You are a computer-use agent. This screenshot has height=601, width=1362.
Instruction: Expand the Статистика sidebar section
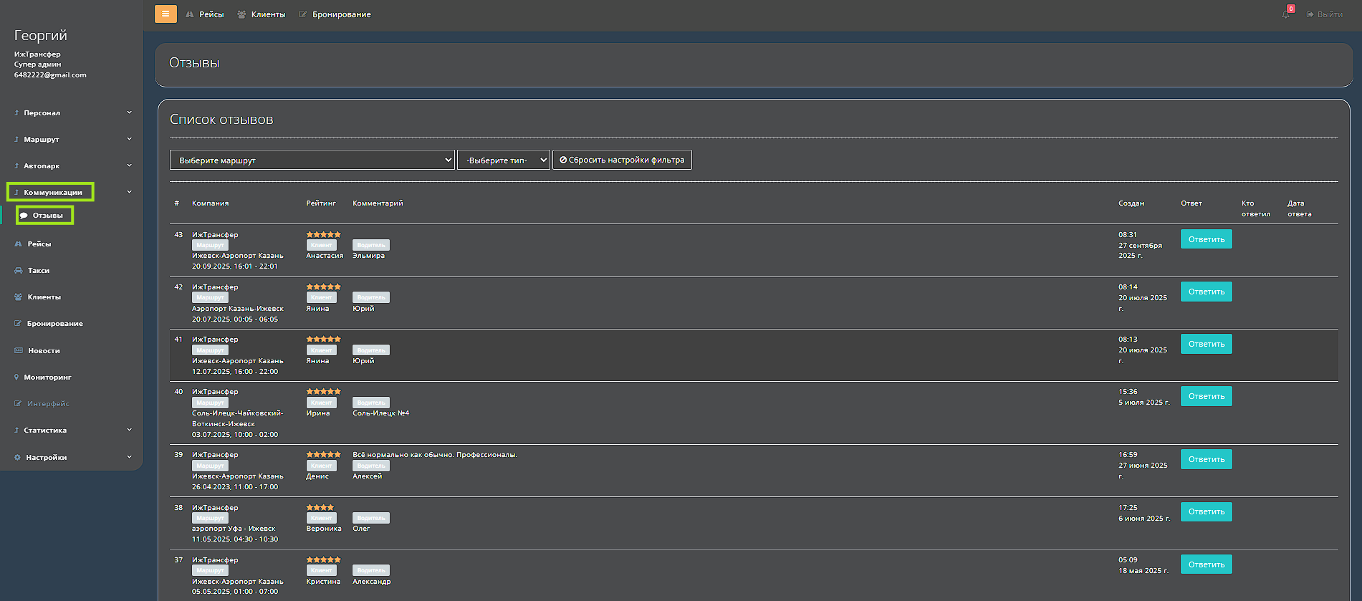(x=72, y=431)
